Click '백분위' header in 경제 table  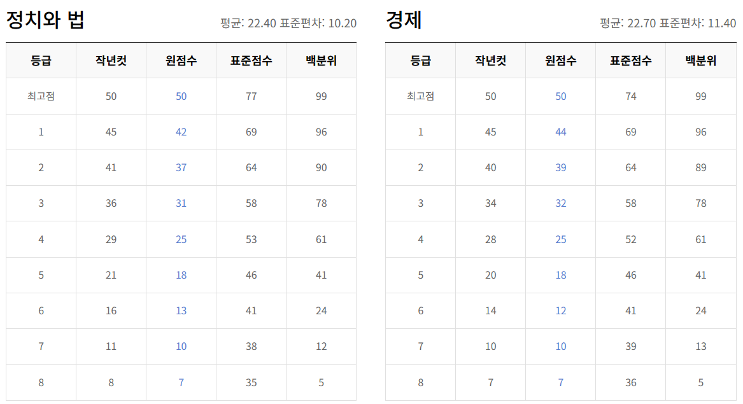pos(701,60)
